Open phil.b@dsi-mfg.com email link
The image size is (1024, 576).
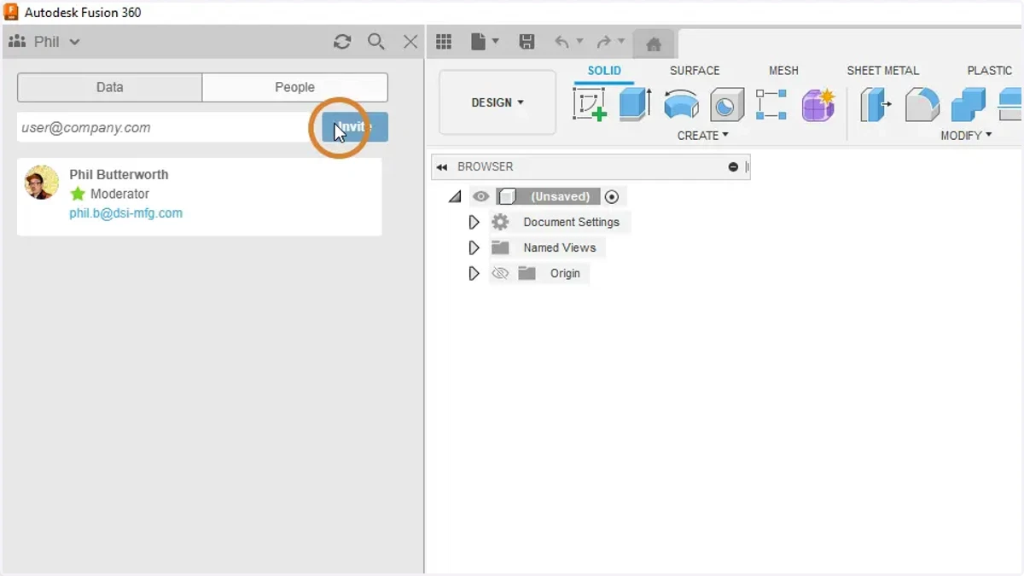pos(125,213)
